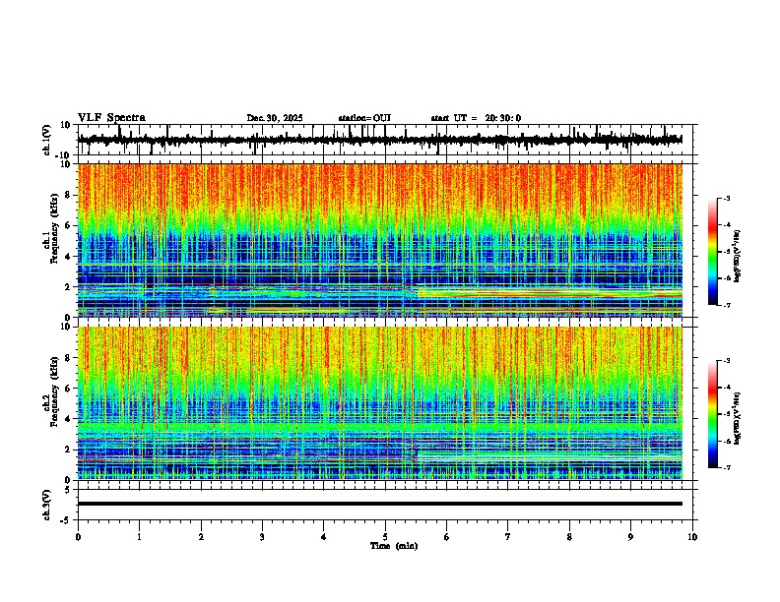
Task: Click the "-7" label below ch.2 color bar
Action: 726,468
